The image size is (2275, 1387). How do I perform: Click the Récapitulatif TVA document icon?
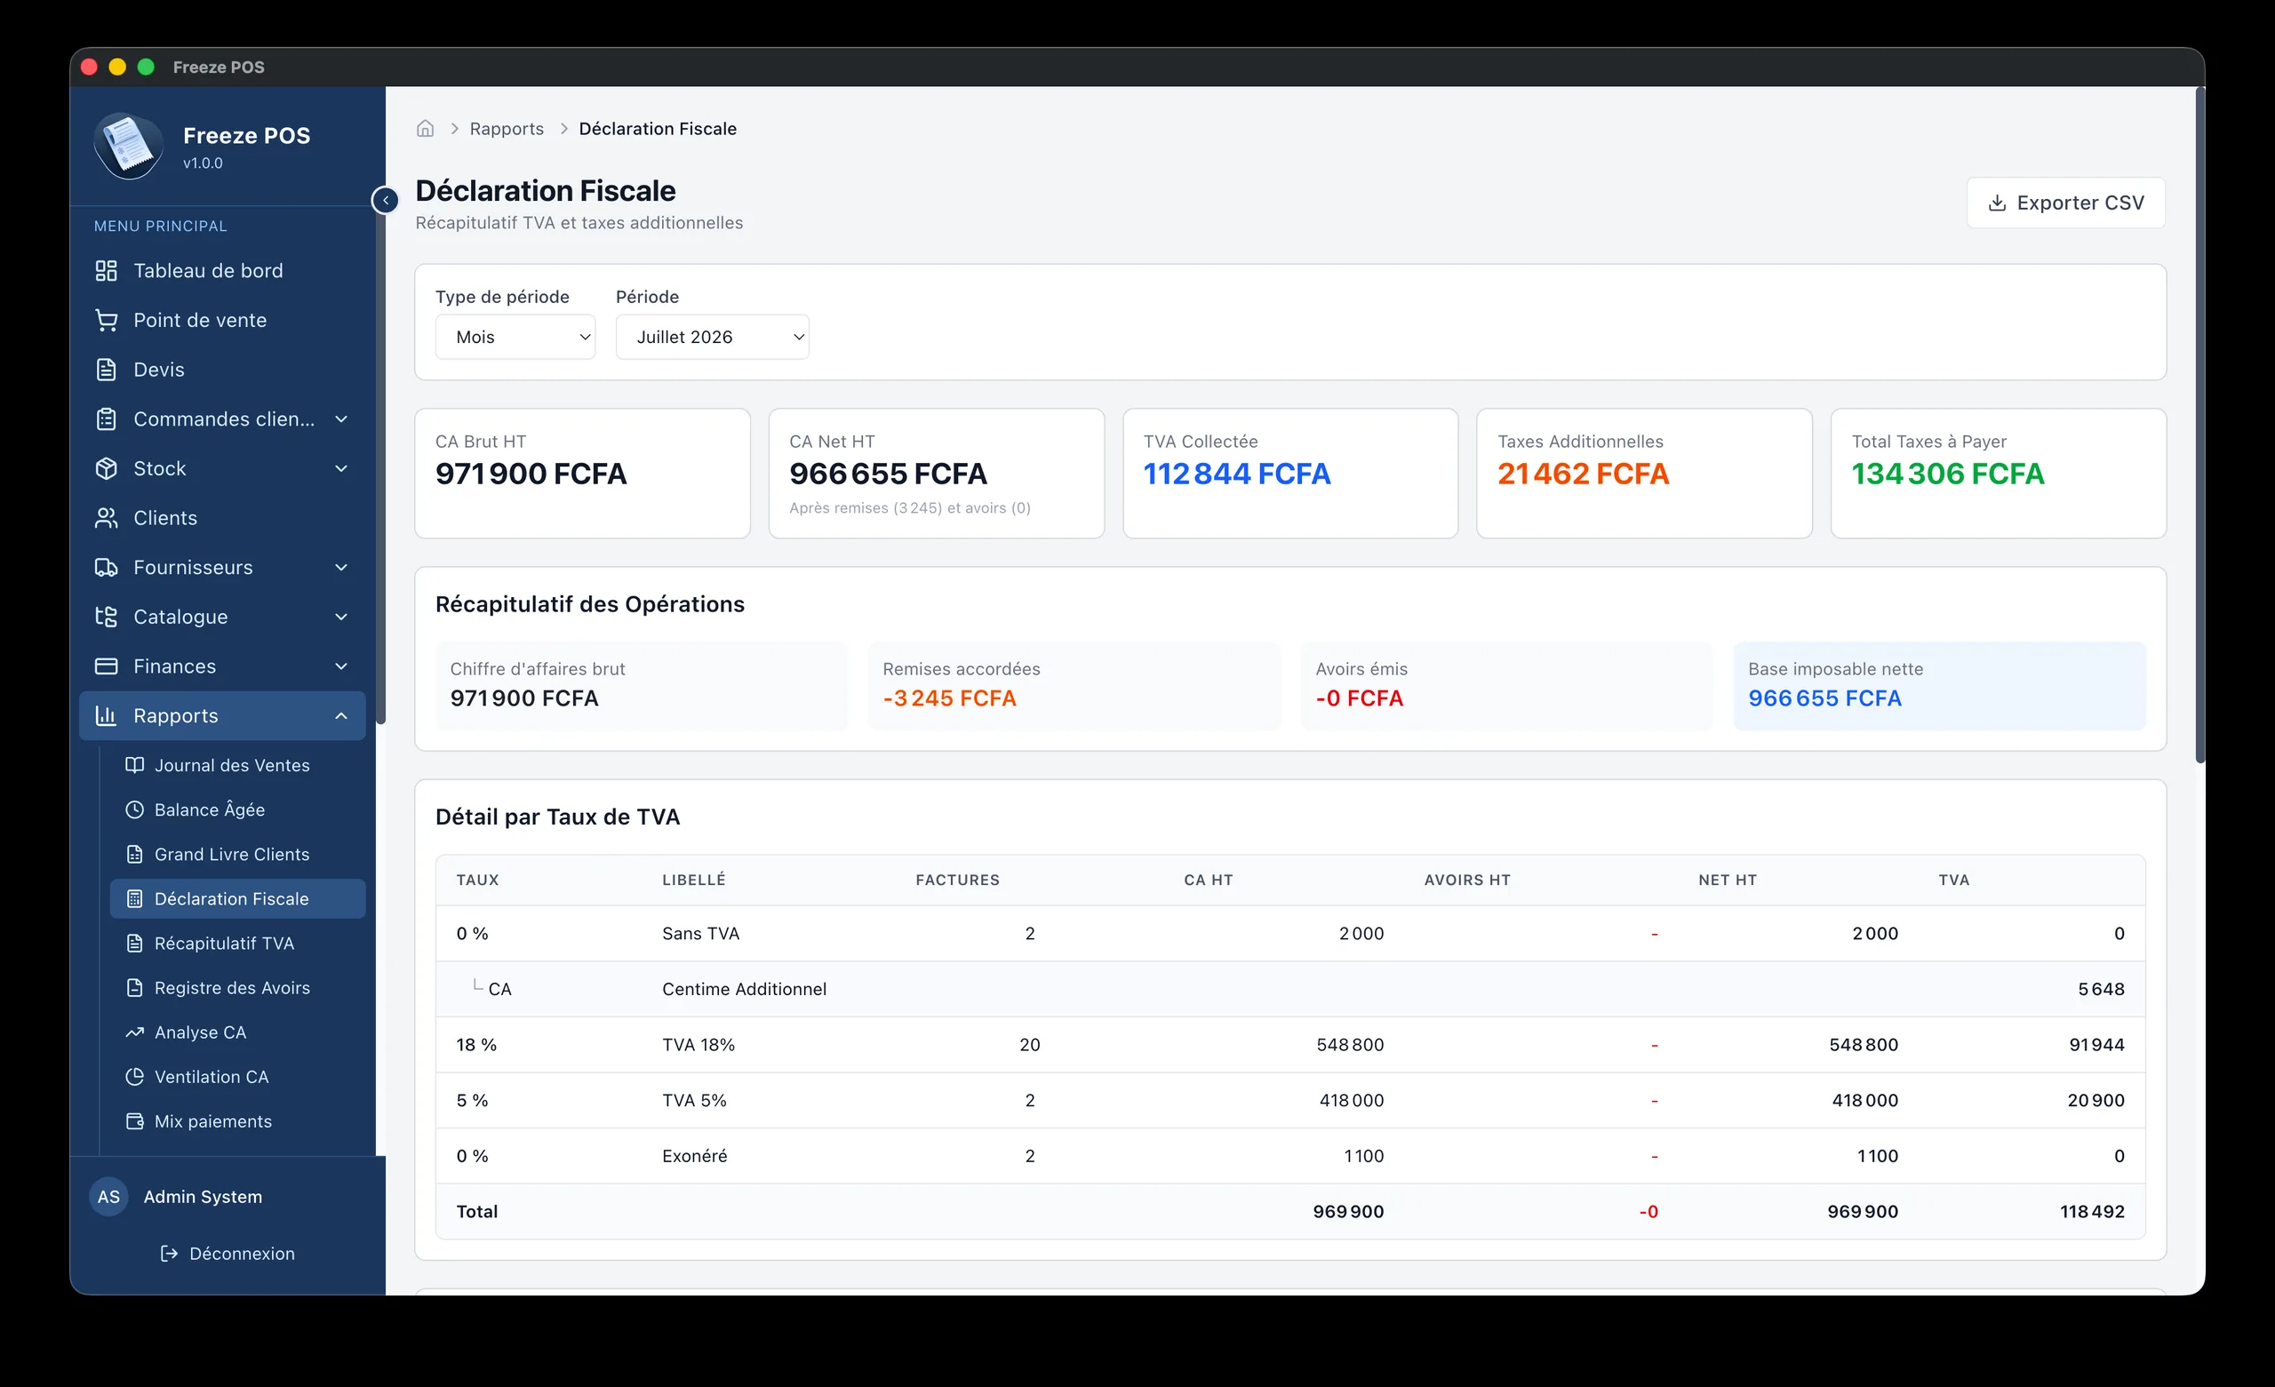(135, 943)
